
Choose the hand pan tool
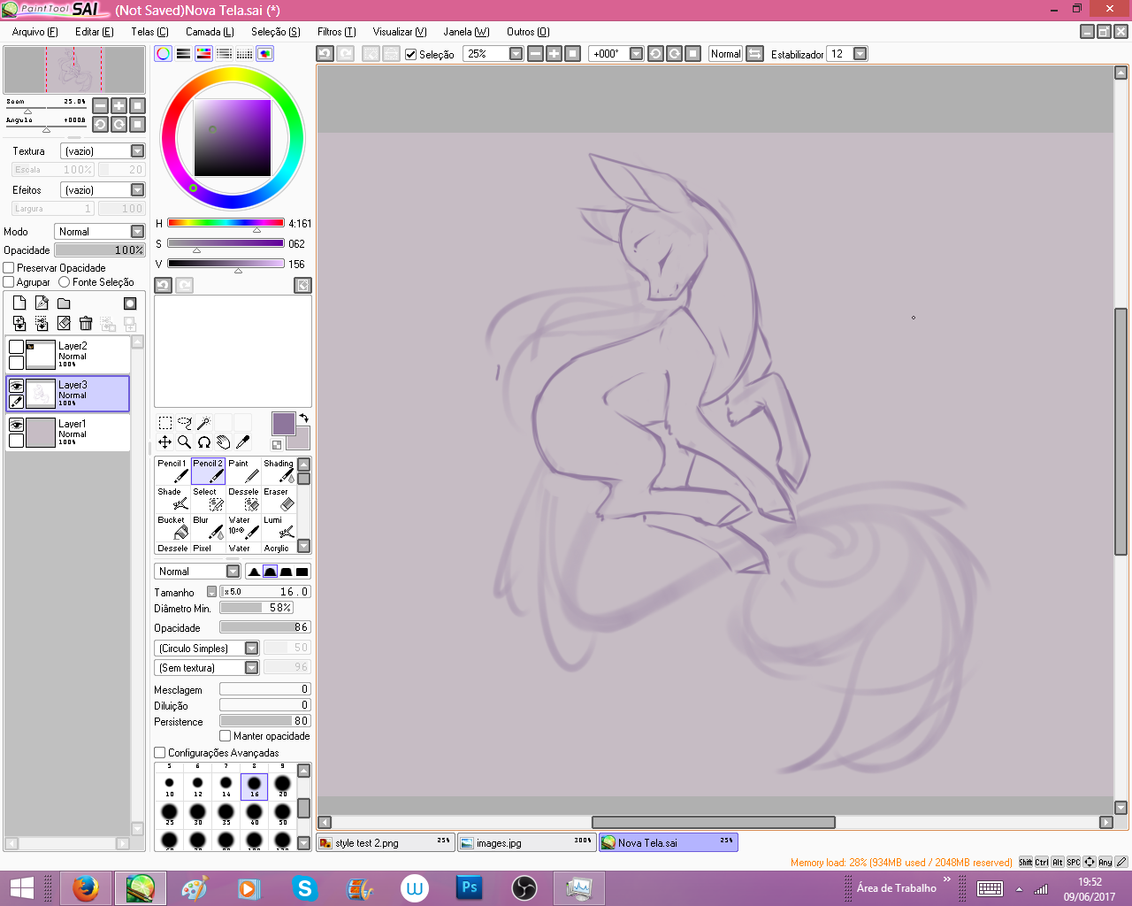click(x=223, y=442)
